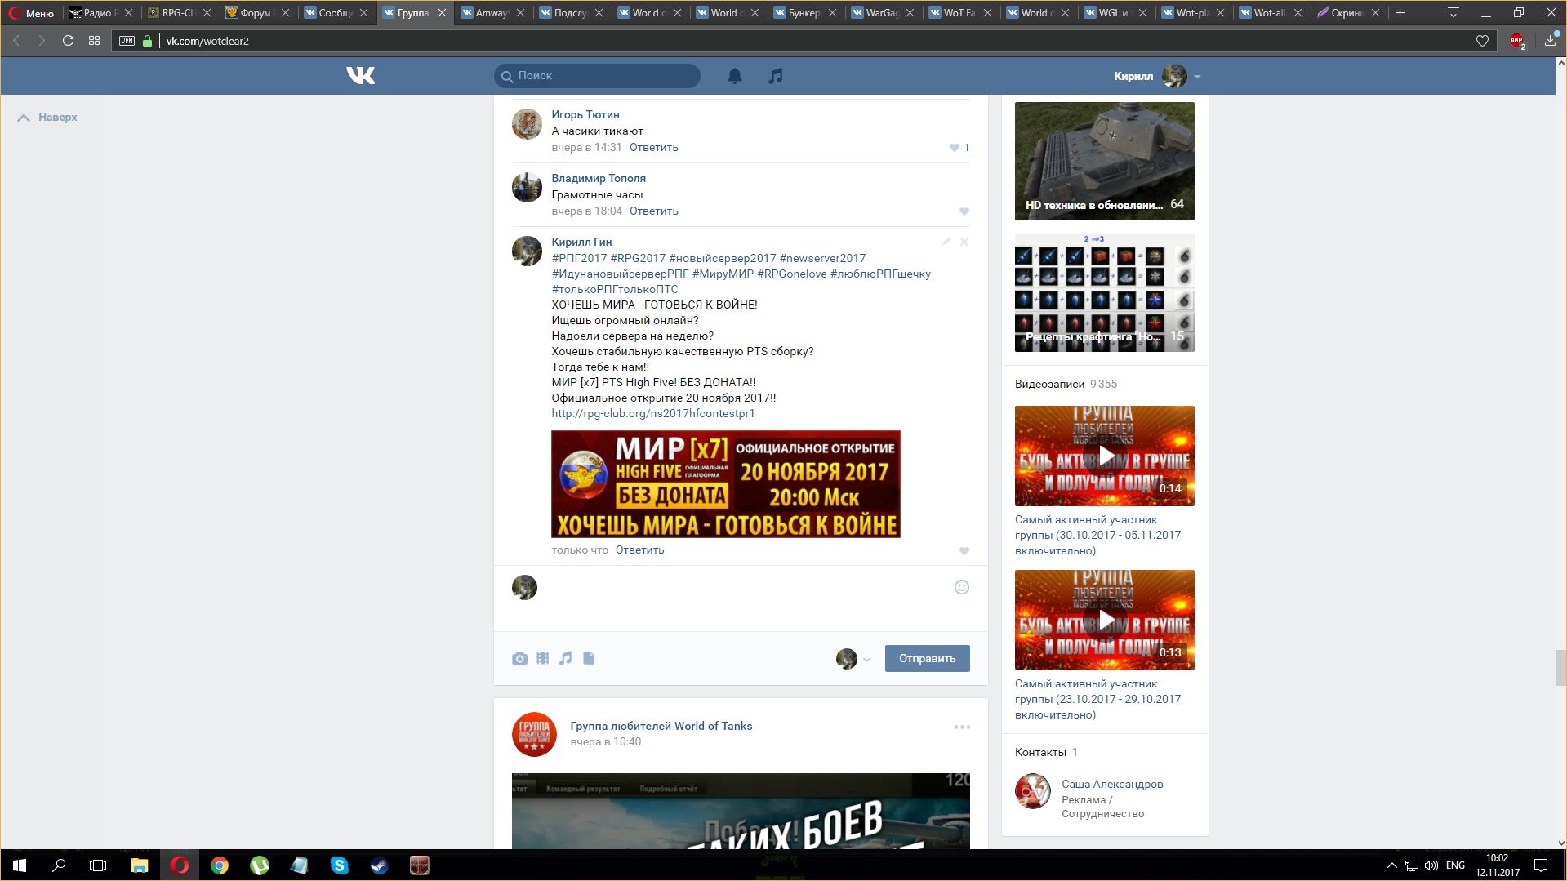
Task: Open Видеозаписи section heading
Action: pyautogui.click(x=1049, y=384)
